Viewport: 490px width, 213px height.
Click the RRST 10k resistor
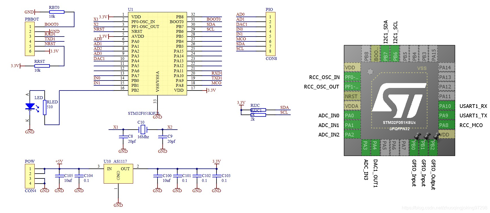[42, 66]
